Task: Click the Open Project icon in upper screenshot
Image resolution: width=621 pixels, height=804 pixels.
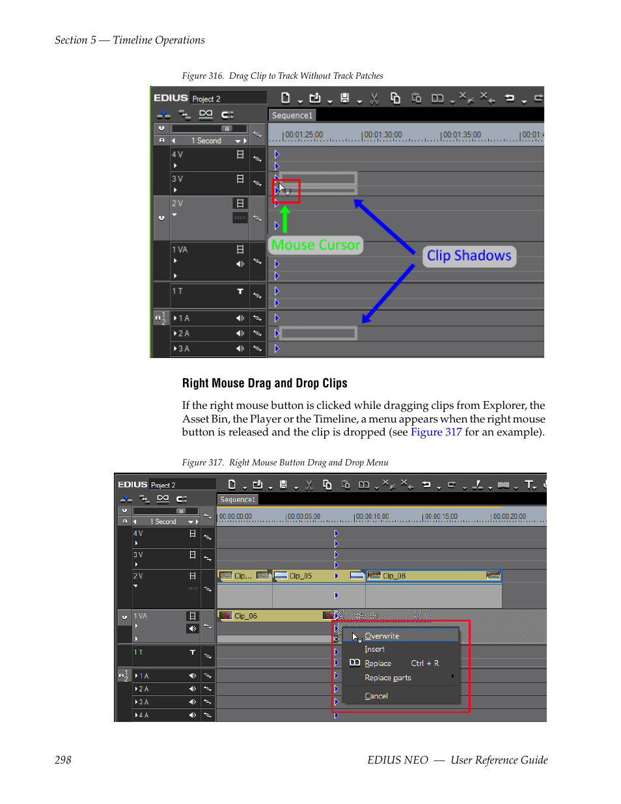Action: (x=315, y=98)
